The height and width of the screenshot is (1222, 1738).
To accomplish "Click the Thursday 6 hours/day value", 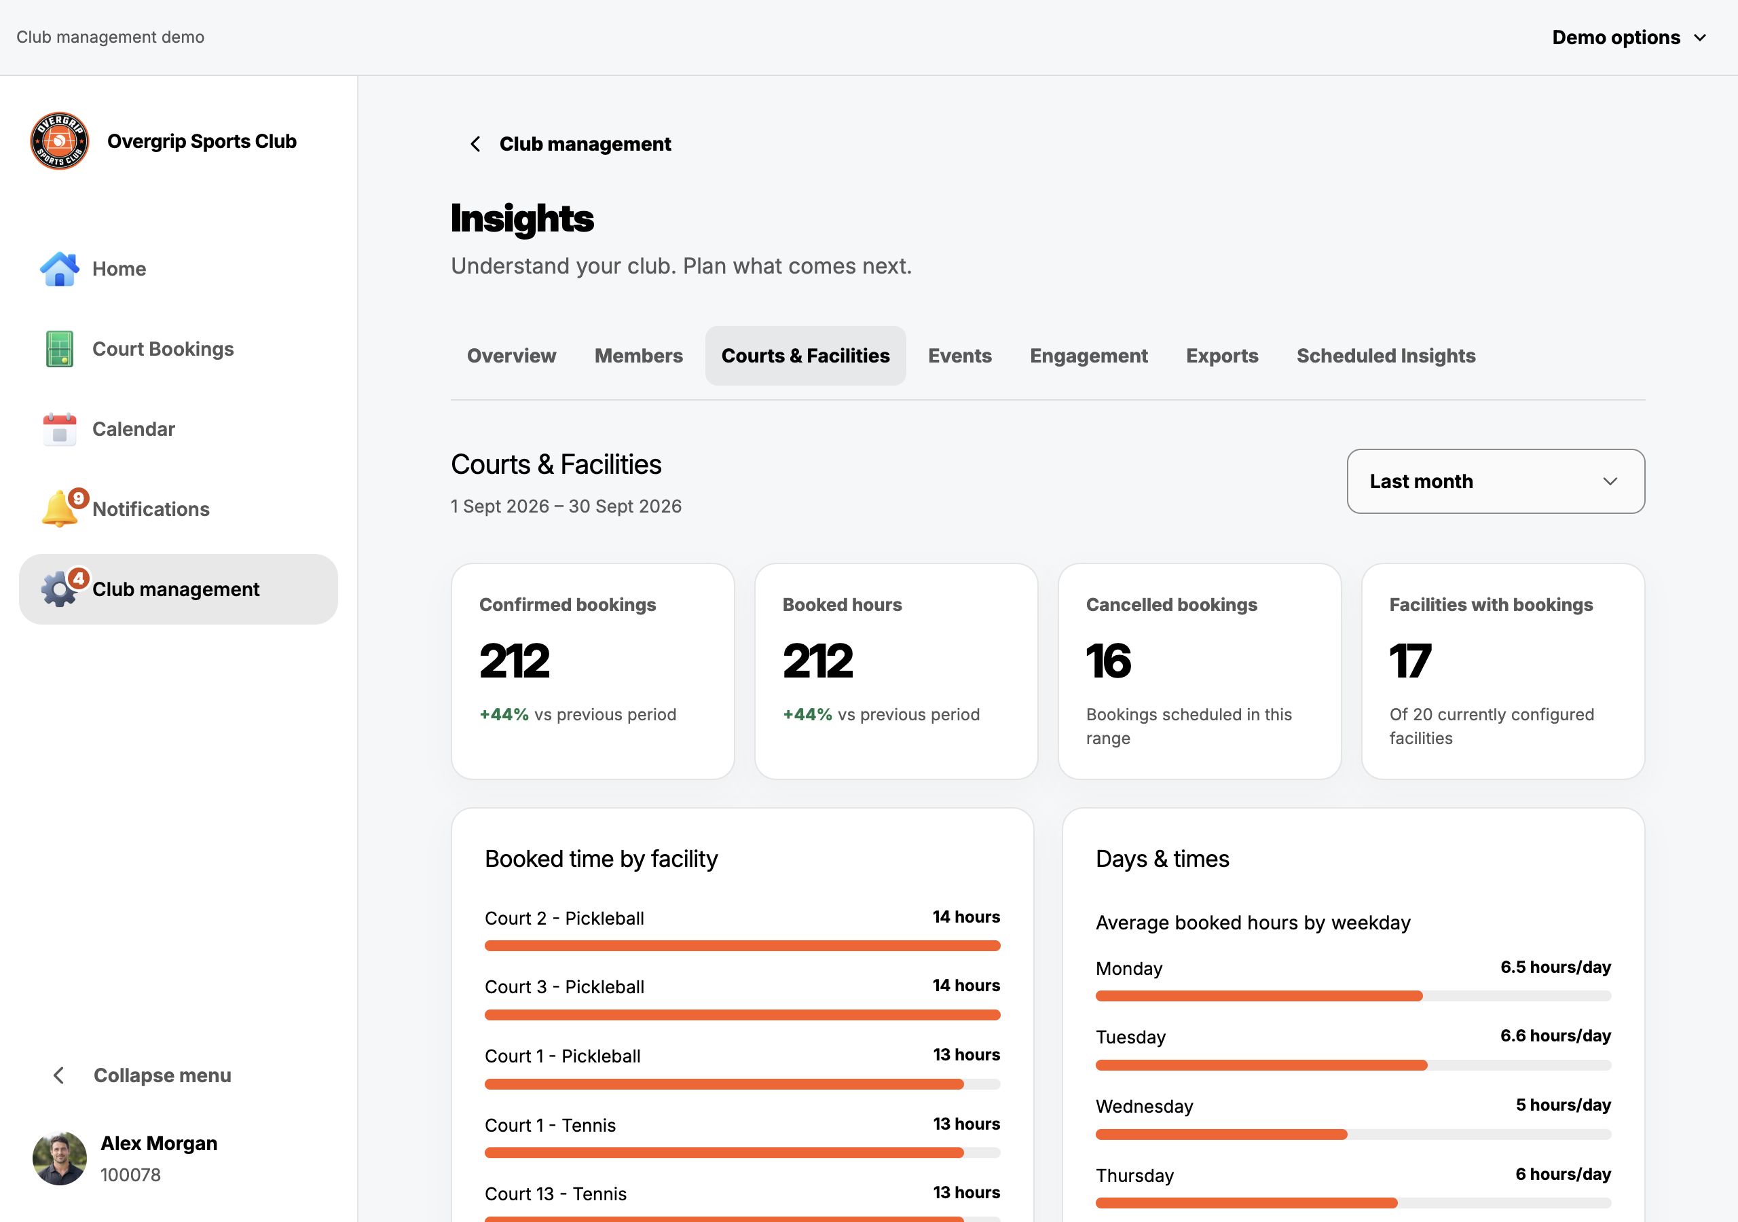I will pos(1563,1174).
